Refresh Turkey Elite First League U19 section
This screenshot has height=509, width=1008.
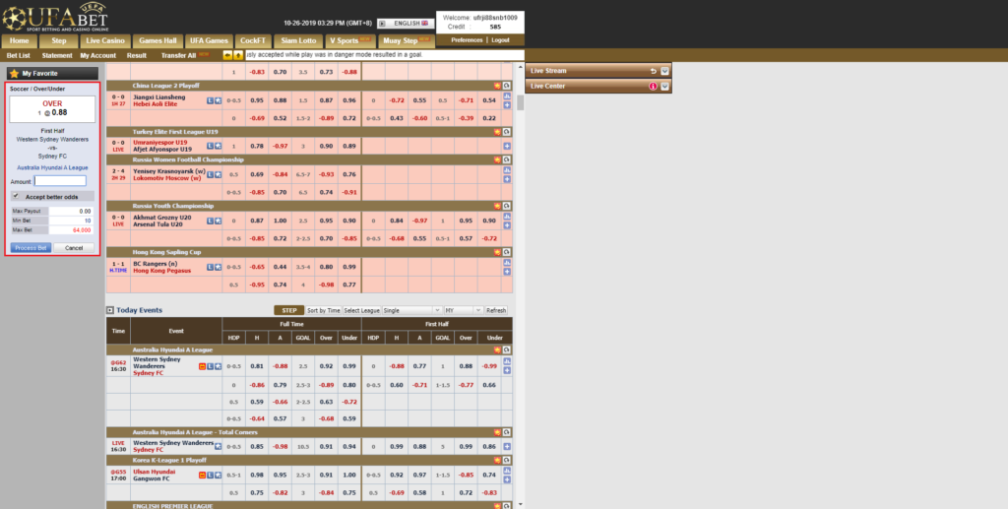507,132
